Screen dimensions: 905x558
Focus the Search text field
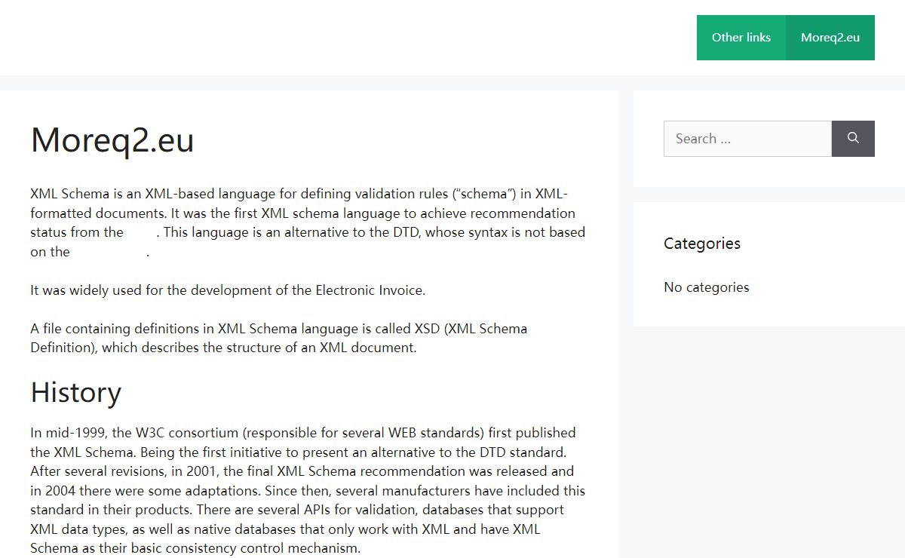(x=747, y=139)
